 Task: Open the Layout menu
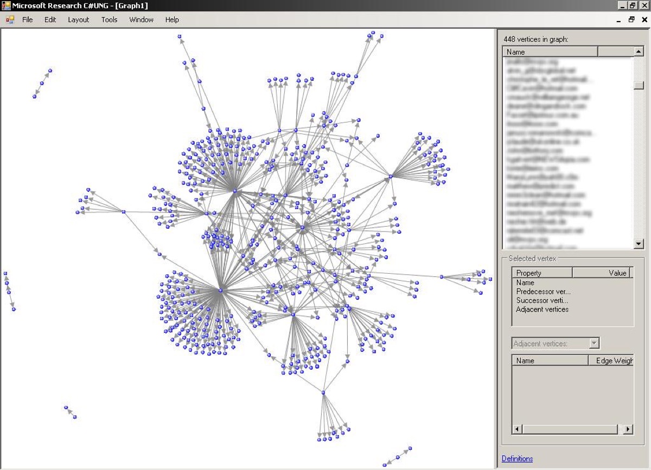click(79, 20)
